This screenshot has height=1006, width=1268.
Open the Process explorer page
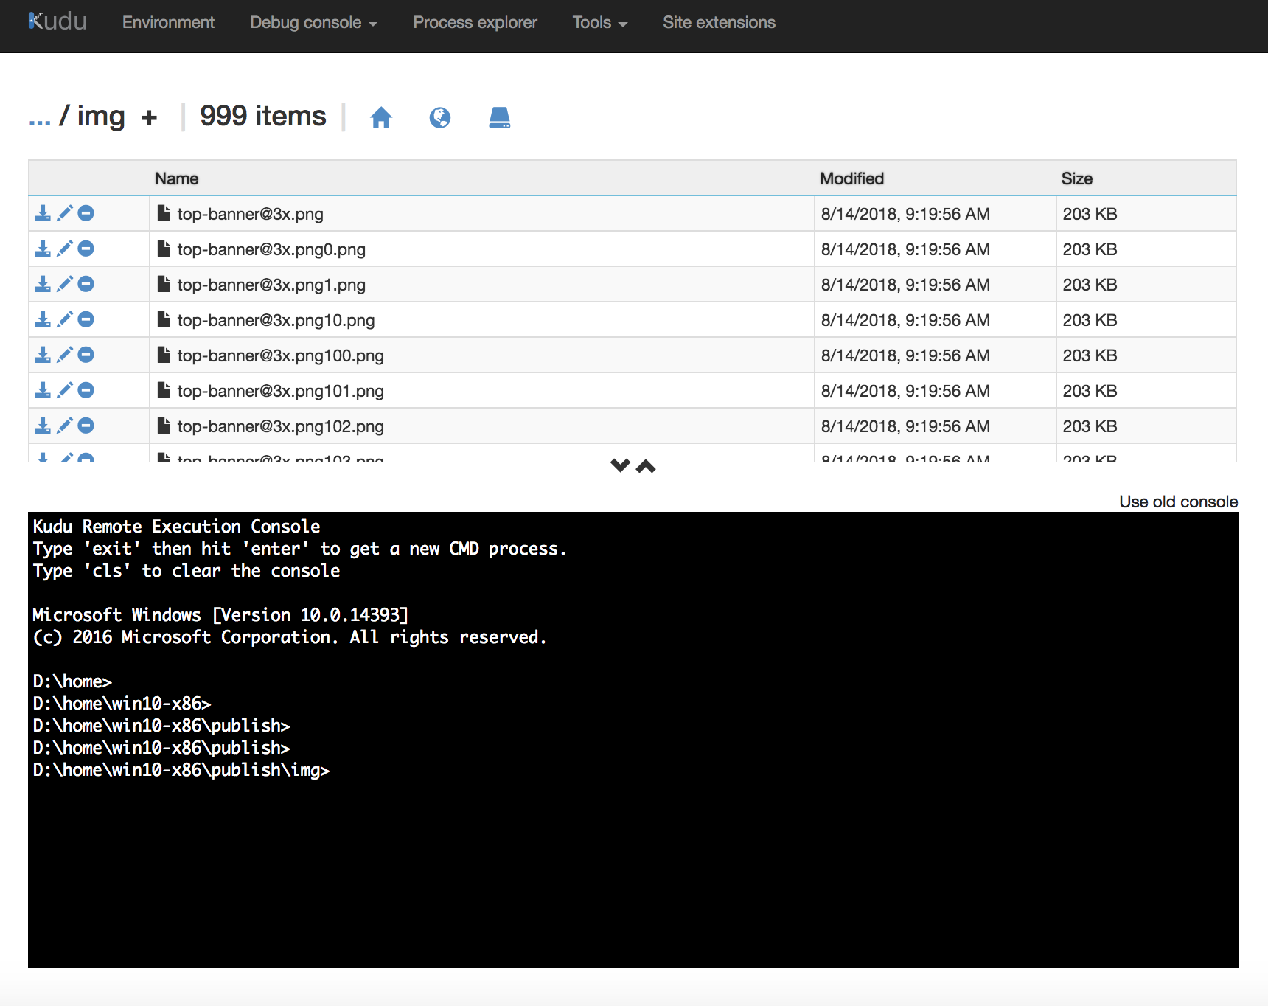click(x=475, y=22)
